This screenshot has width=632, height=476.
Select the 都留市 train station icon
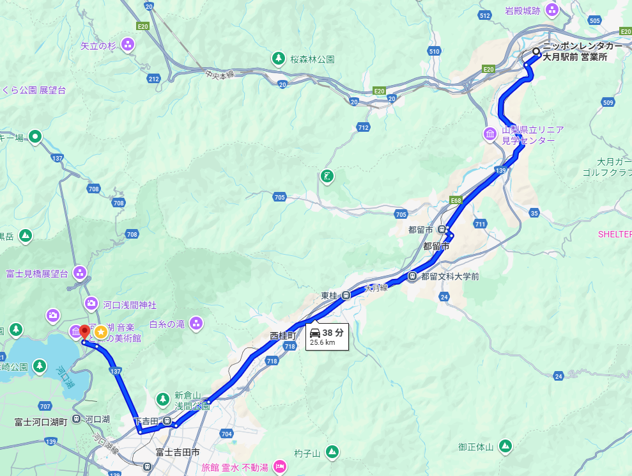442,230
